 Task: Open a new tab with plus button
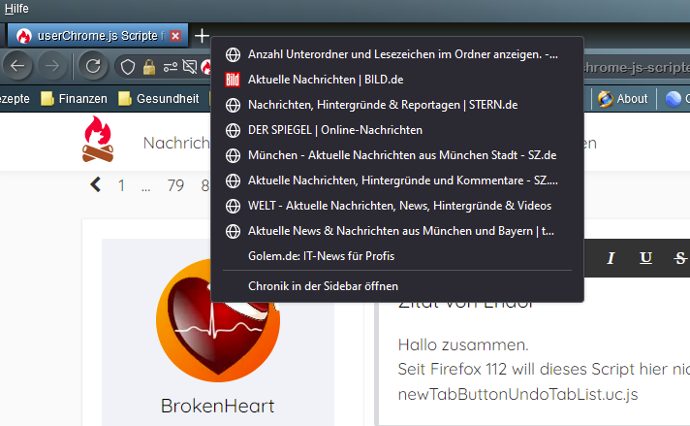tap(202, 36)
